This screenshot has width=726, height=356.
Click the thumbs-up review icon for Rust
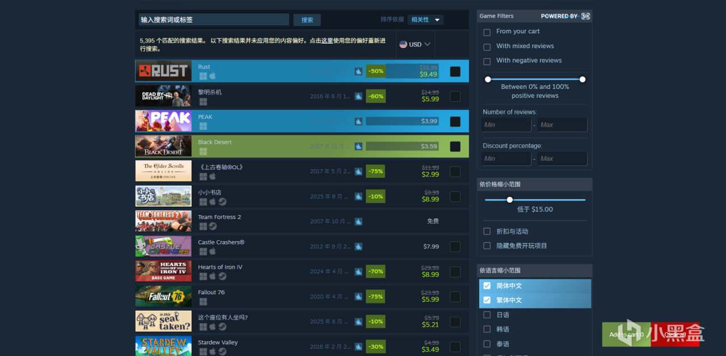click(x=358, y=71)
